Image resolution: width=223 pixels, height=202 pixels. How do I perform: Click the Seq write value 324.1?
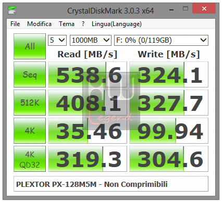[169, 74]
